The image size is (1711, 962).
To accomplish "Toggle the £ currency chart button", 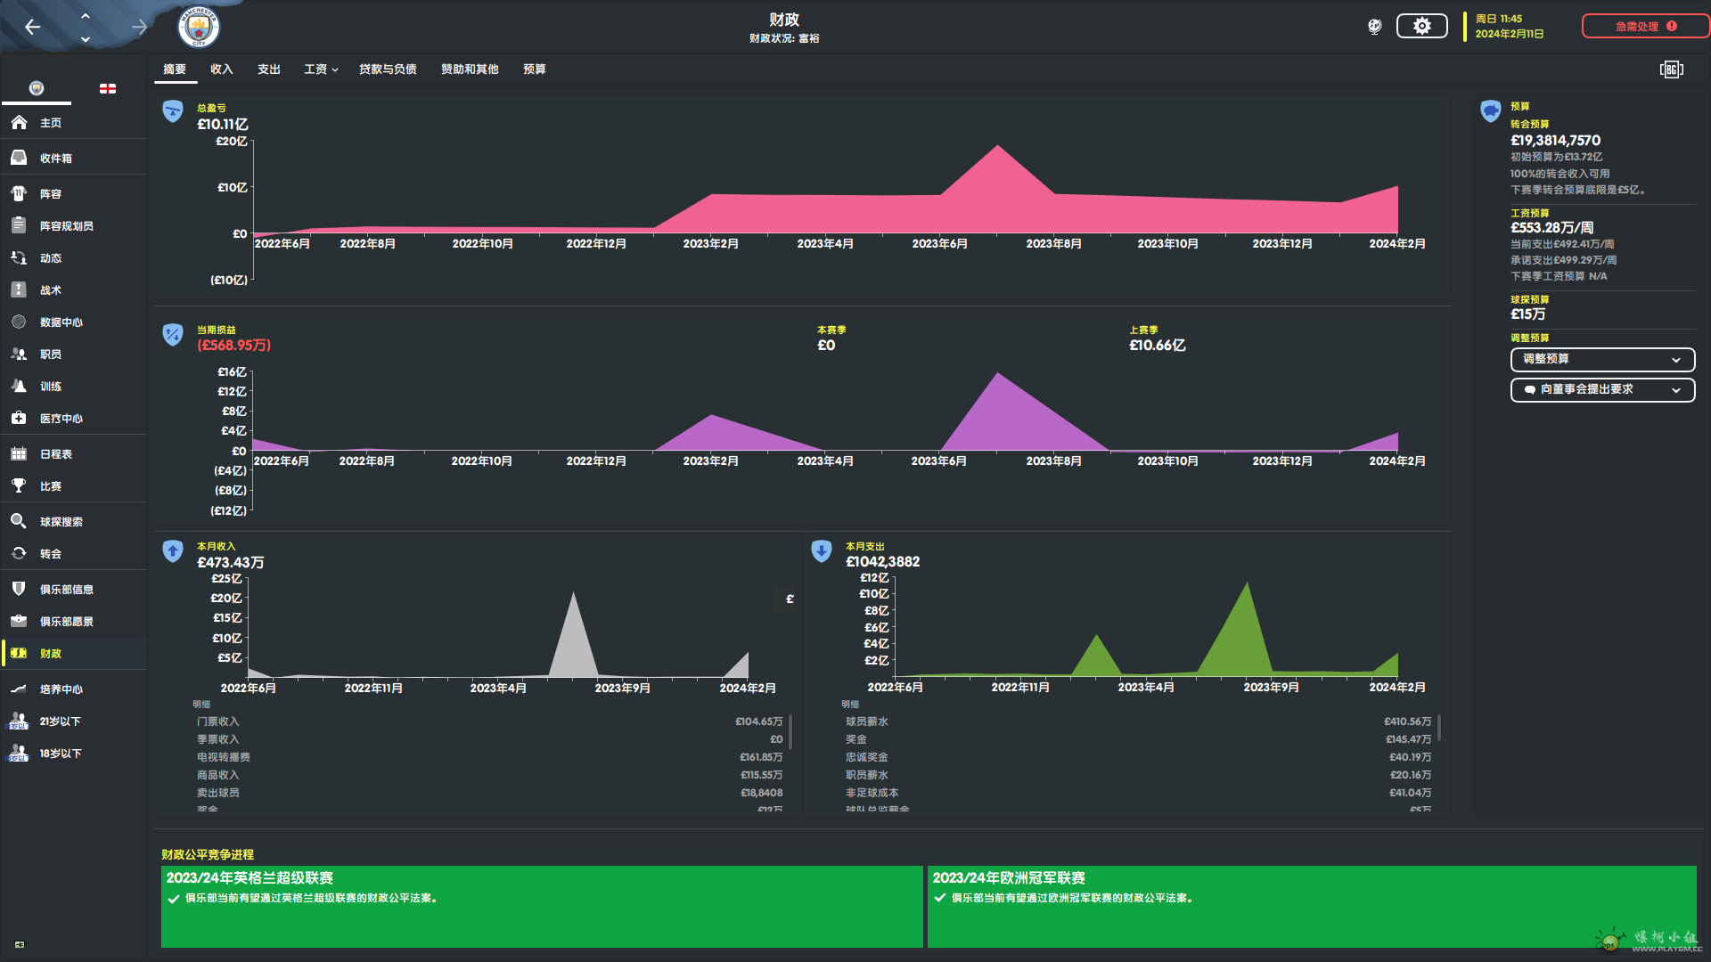I will click(x=790, y=599).
